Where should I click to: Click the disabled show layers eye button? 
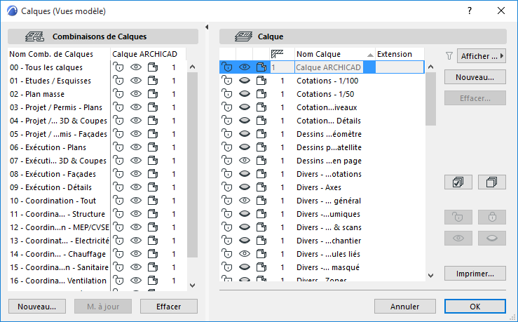pos(458,238)
